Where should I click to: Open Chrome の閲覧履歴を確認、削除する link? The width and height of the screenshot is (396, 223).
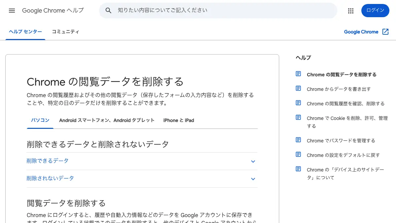pyautogui.click(x=346, y=103)
